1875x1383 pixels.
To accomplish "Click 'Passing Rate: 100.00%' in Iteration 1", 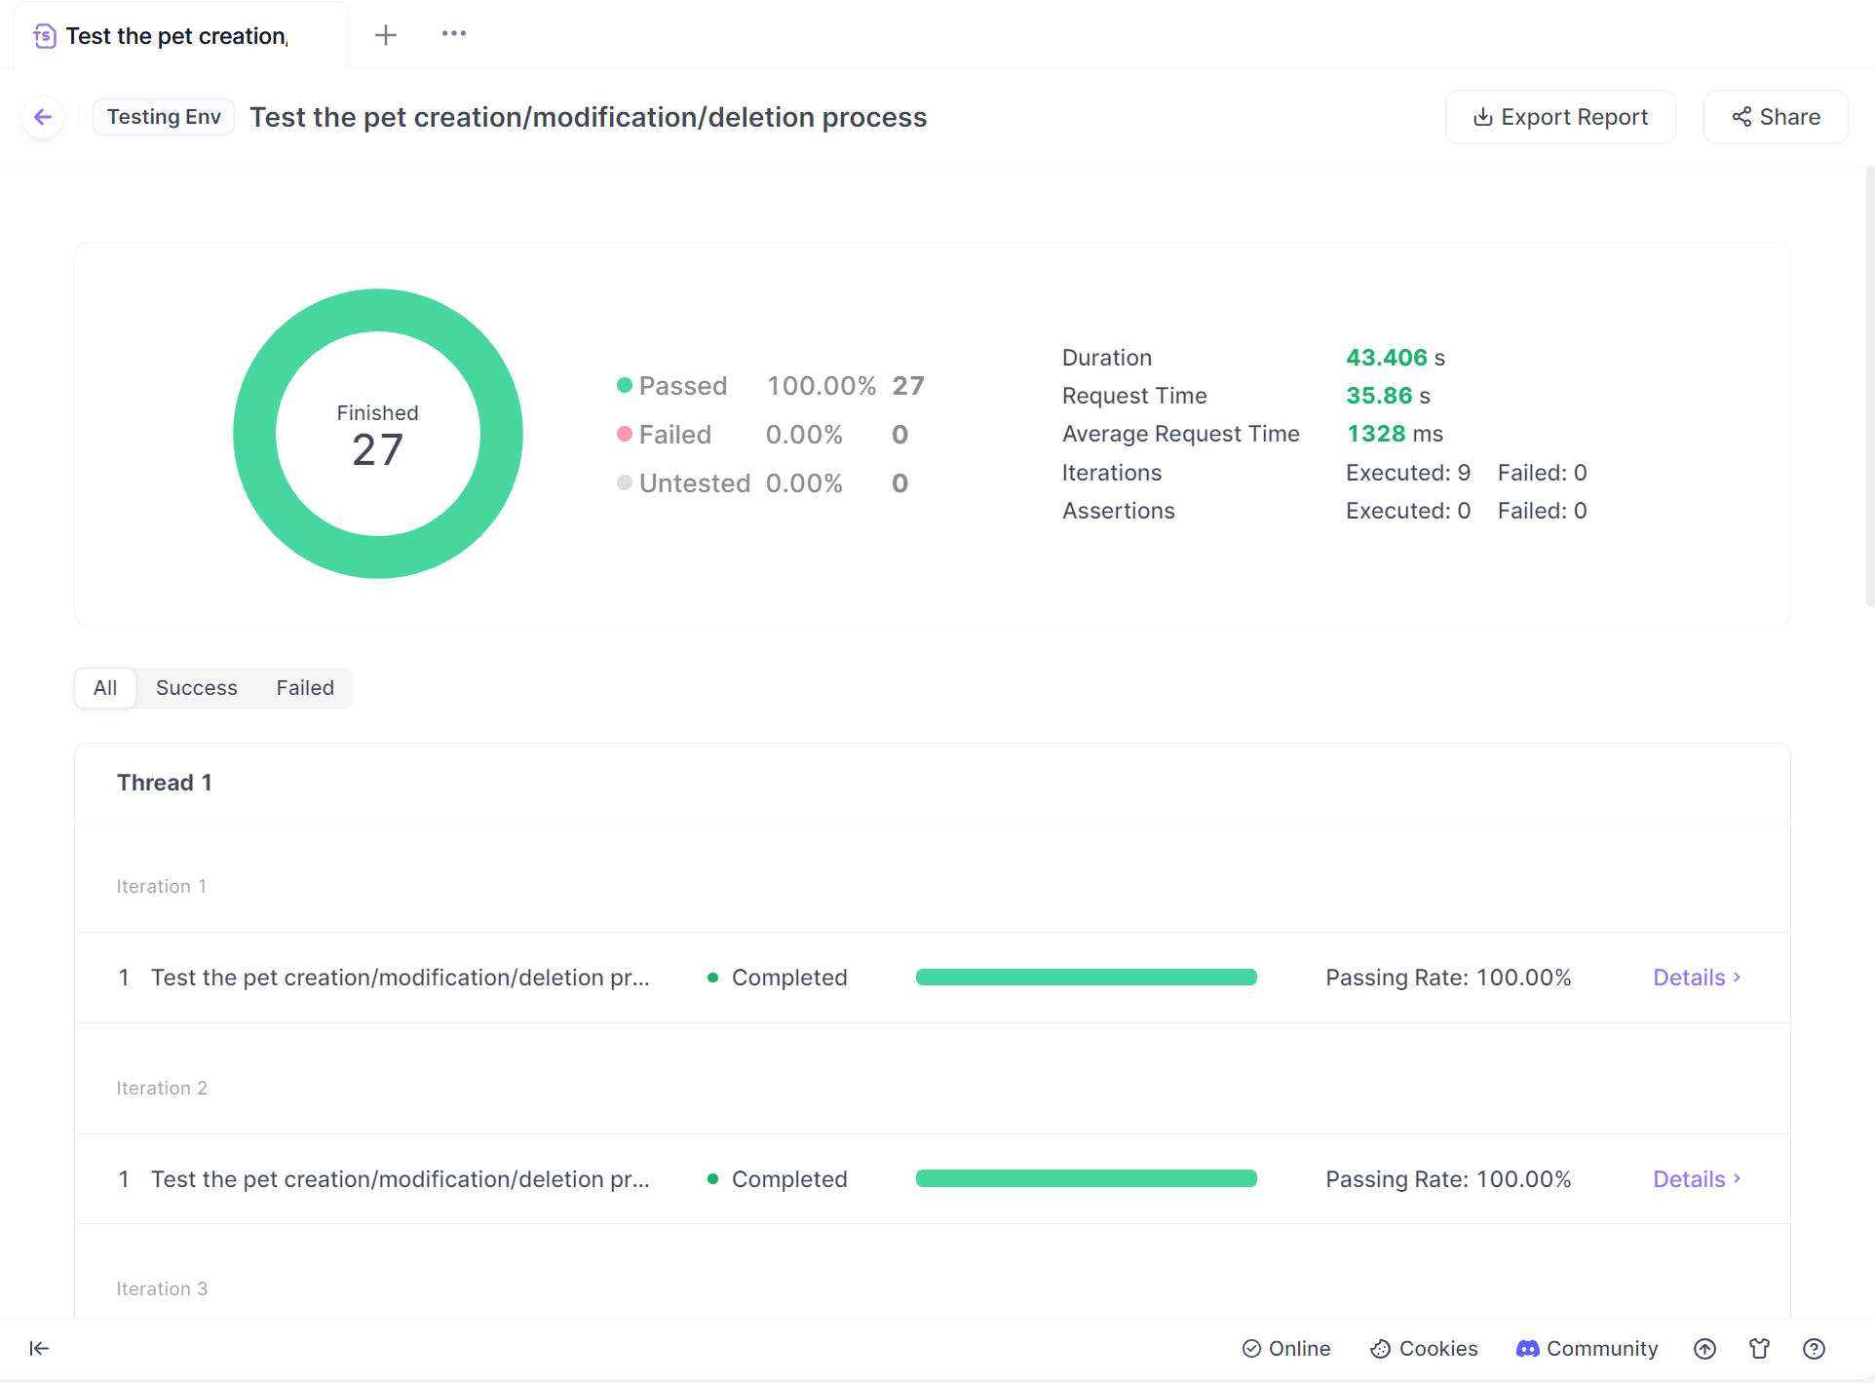I will [x=1448, y=978].
